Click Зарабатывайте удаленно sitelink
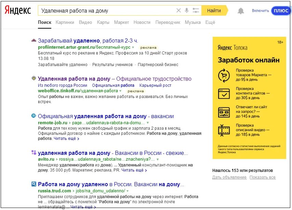The image size is (292, 210). pyautogui.click(x=63, y=65)
